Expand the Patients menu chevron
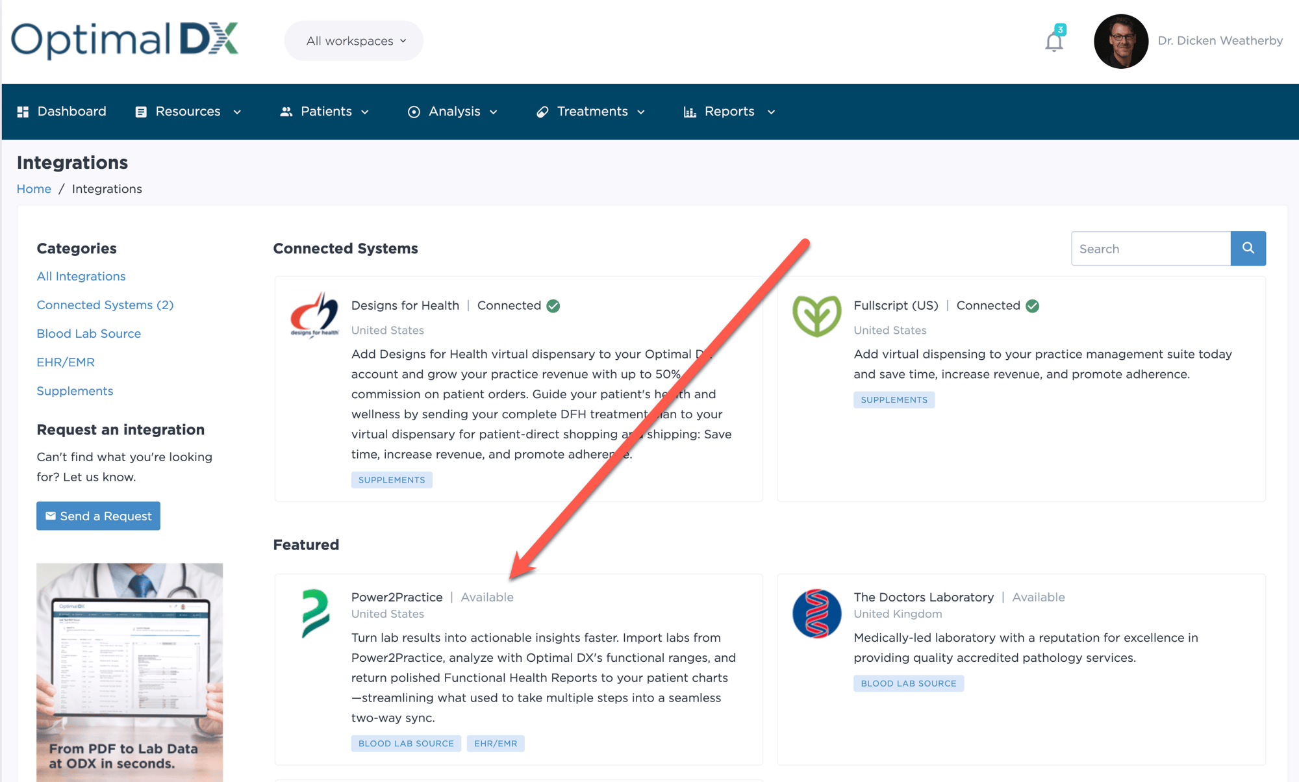This screenshot has height=782, width=1299. 365,112
